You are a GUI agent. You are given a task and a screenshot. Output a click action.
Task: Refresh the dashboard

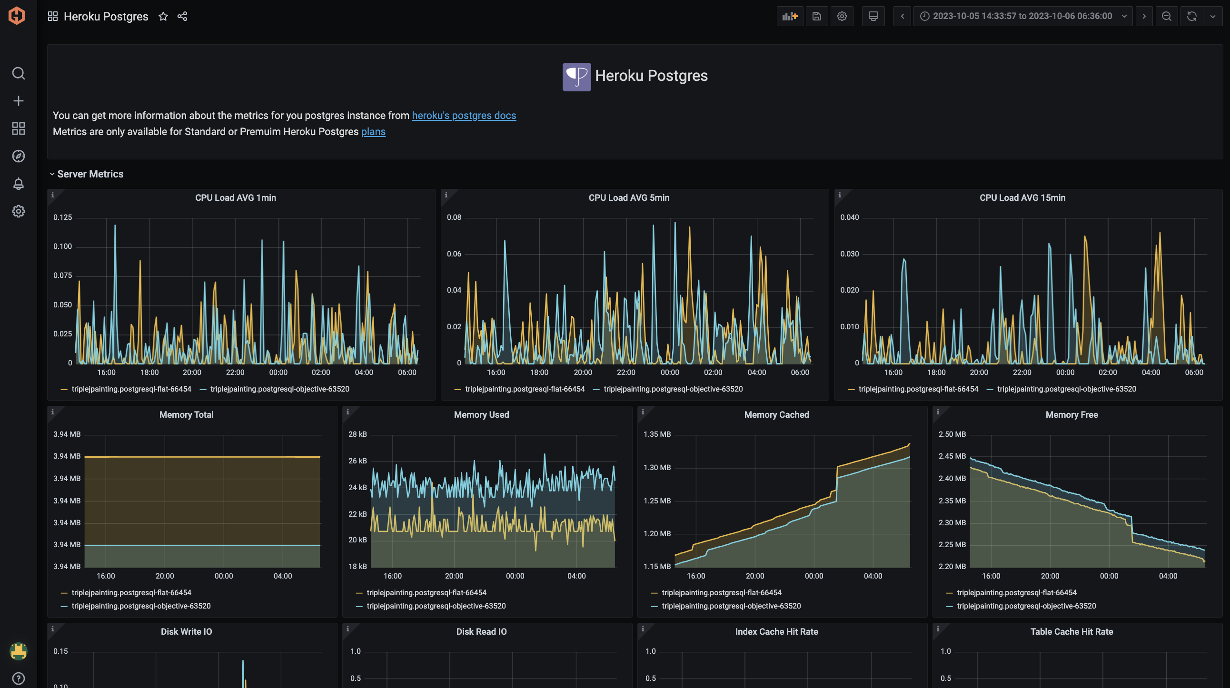(x=1192, y=16)
